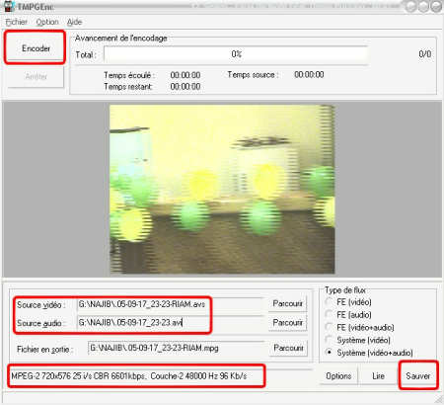The image size is (444, 405).
Task: Click the Options button
Action: pyautogui.click(x=338, y=376)
